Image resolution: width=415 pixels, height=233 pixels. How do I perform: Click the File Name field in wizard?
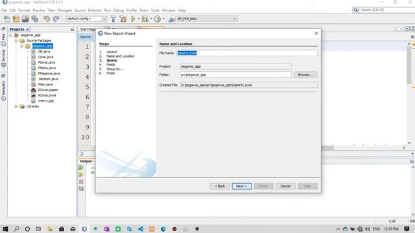(x=246, y=53)
